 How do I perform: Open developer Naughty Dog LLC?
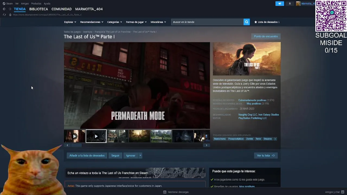coord(248,115)
